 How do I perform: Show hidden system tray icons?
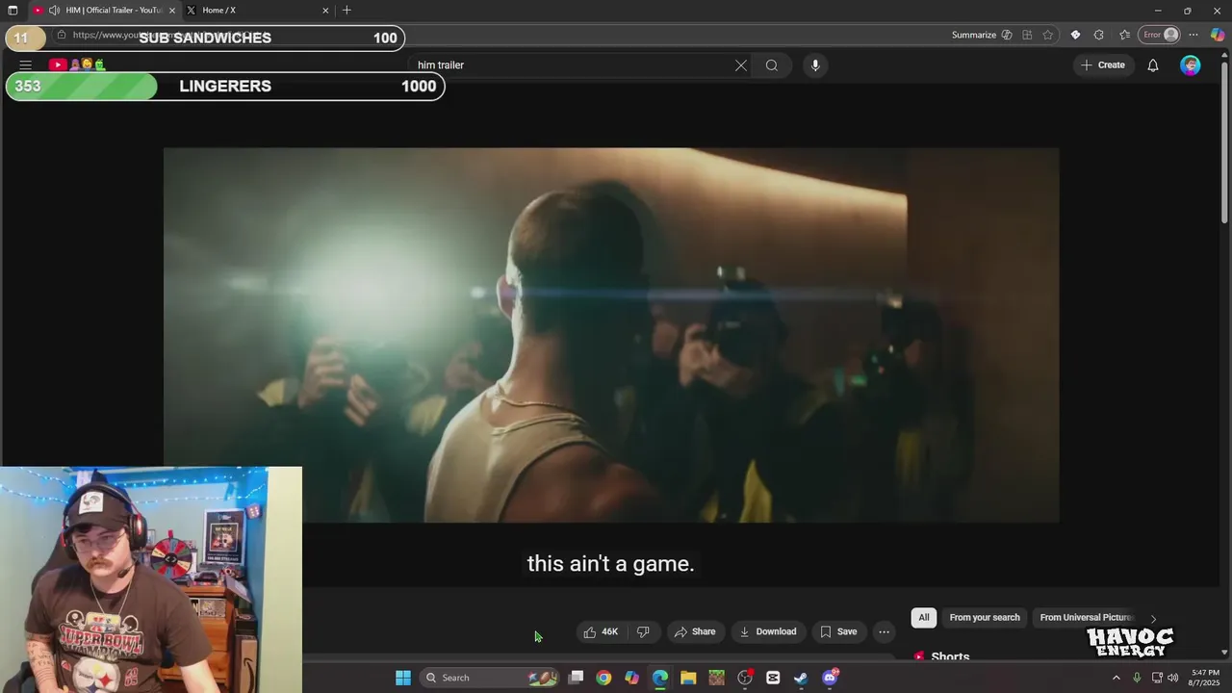tap(1116, 678)
